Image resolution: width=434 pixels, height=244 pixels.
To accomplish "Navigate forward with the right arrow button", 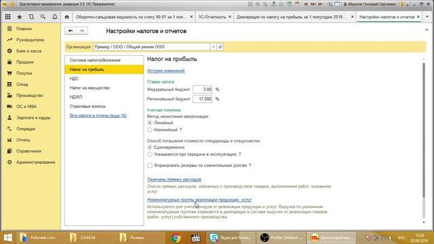I will point(82,30).
